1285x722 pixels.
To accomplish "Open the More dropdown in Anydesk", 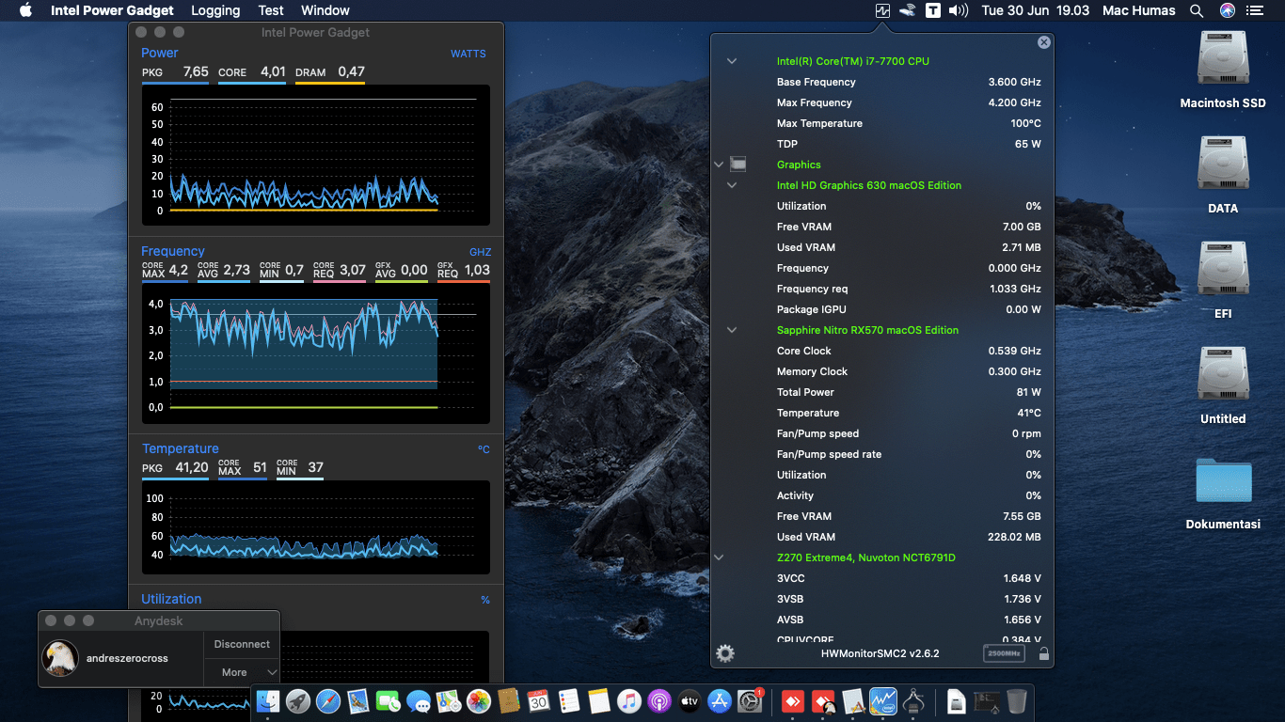I will click(x=242, y=672).
